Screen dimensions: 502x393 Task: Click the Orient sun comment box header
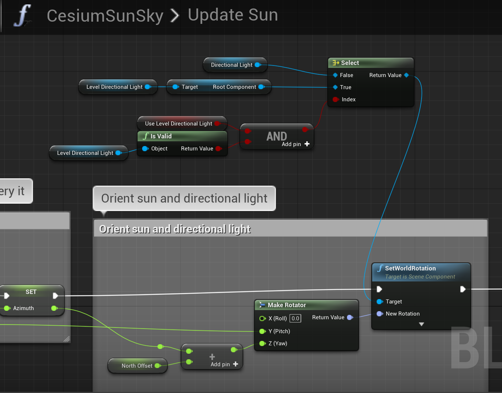click(x=291, y=229)
